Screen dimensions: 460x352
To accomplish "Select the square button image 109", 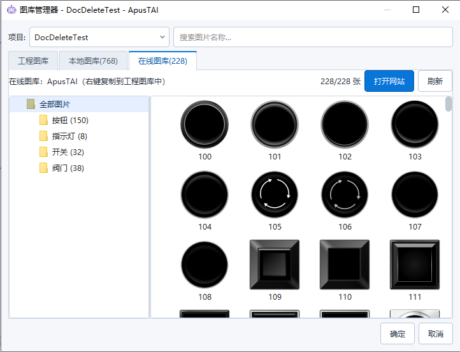I will tap(275, 265).
